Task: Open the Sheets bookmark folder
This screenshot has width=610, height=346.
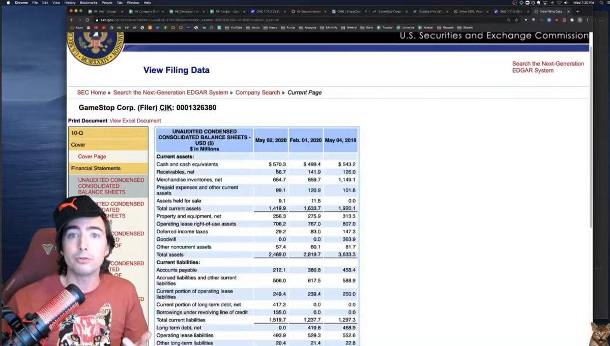Action: (466, 27)
